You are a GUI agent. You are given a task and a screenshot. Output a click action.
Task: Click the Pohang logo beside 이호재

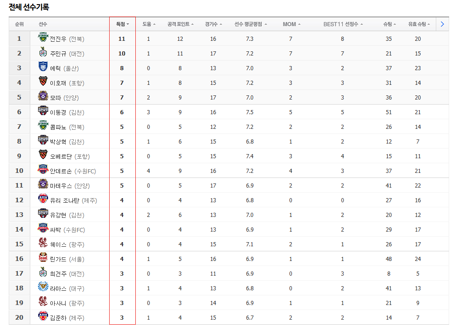tap(43, 82)
